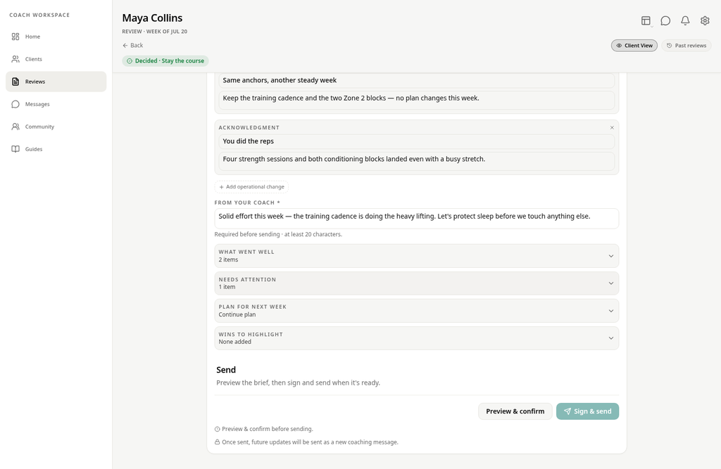Expand the Wins To Highlight section
The height and width of the screenshot is (469, 721).
[417, 338]
